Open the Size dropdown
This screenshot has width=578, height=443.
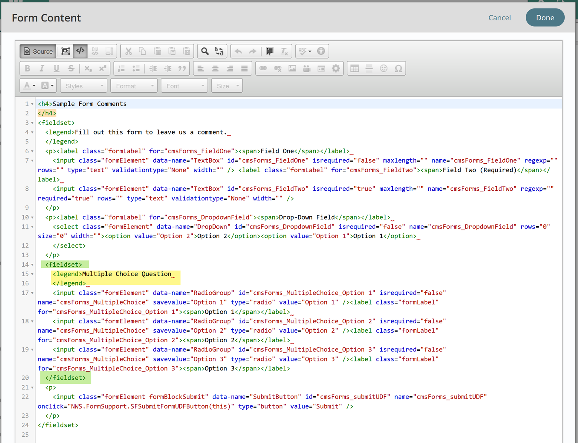[227, 86]
